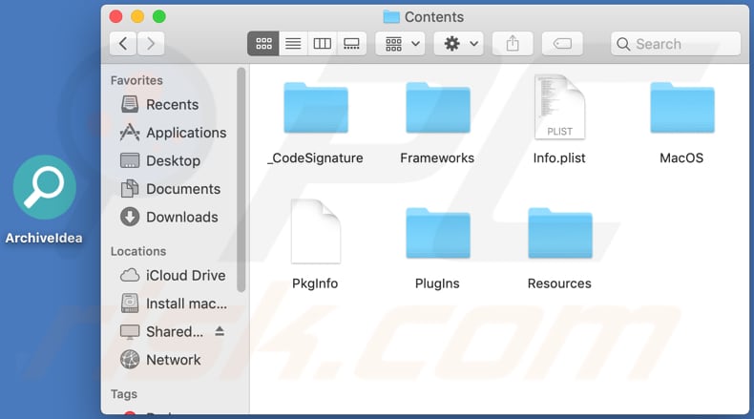Viewport: 754px width, 419px height.
Task: Select the Info.plist file icon
Action: point(559,107)
